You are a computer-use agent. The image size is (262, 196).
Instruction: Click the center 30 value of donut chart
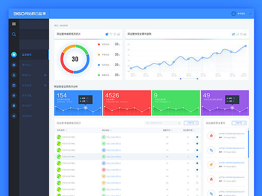(75, 59)
